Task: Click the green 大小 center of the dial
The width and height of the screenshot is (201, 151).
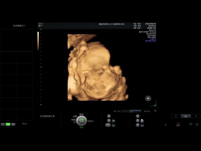Action: [x=81, y=121]
